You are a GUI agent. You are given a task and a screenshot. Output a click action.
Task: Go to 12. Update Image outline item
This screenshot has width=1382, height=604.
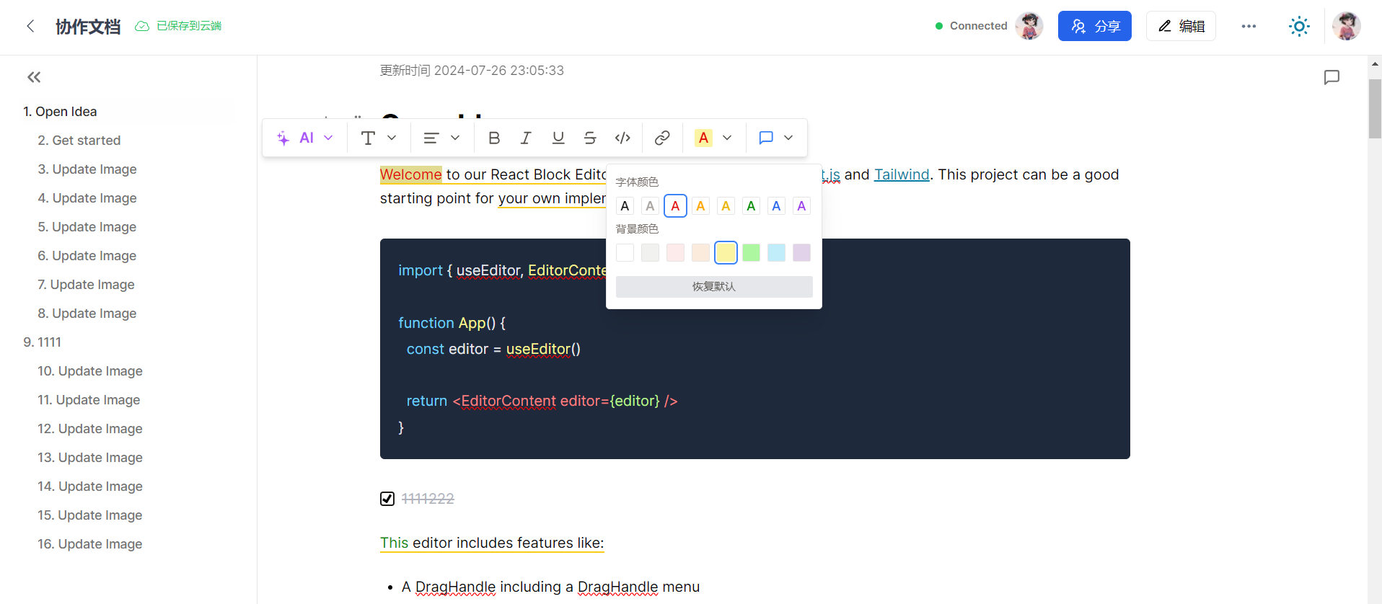[x=90, y=429]
